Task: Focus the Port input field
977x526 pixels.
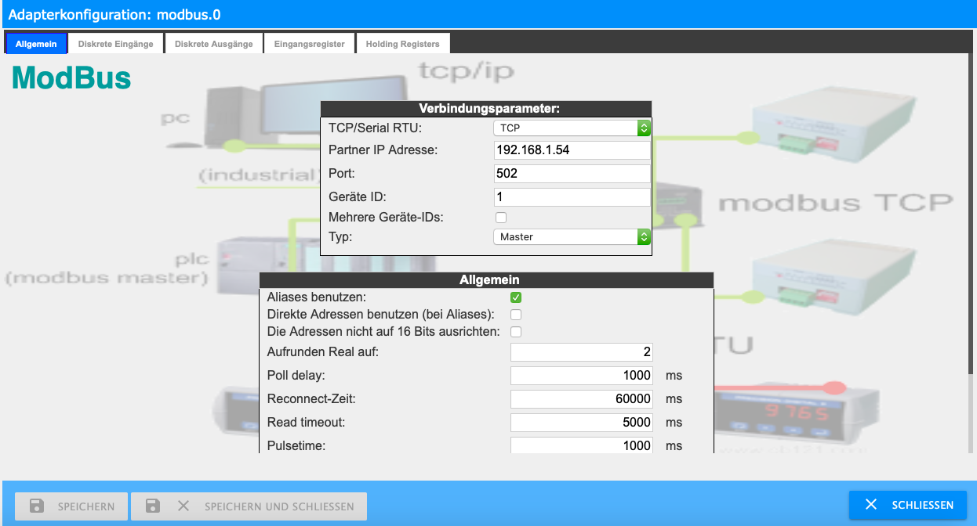Action: tap(572, 174)
